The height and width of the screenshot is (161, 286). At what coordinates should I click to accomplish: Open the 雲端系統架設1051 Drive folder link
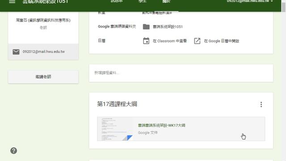[168, 27]
